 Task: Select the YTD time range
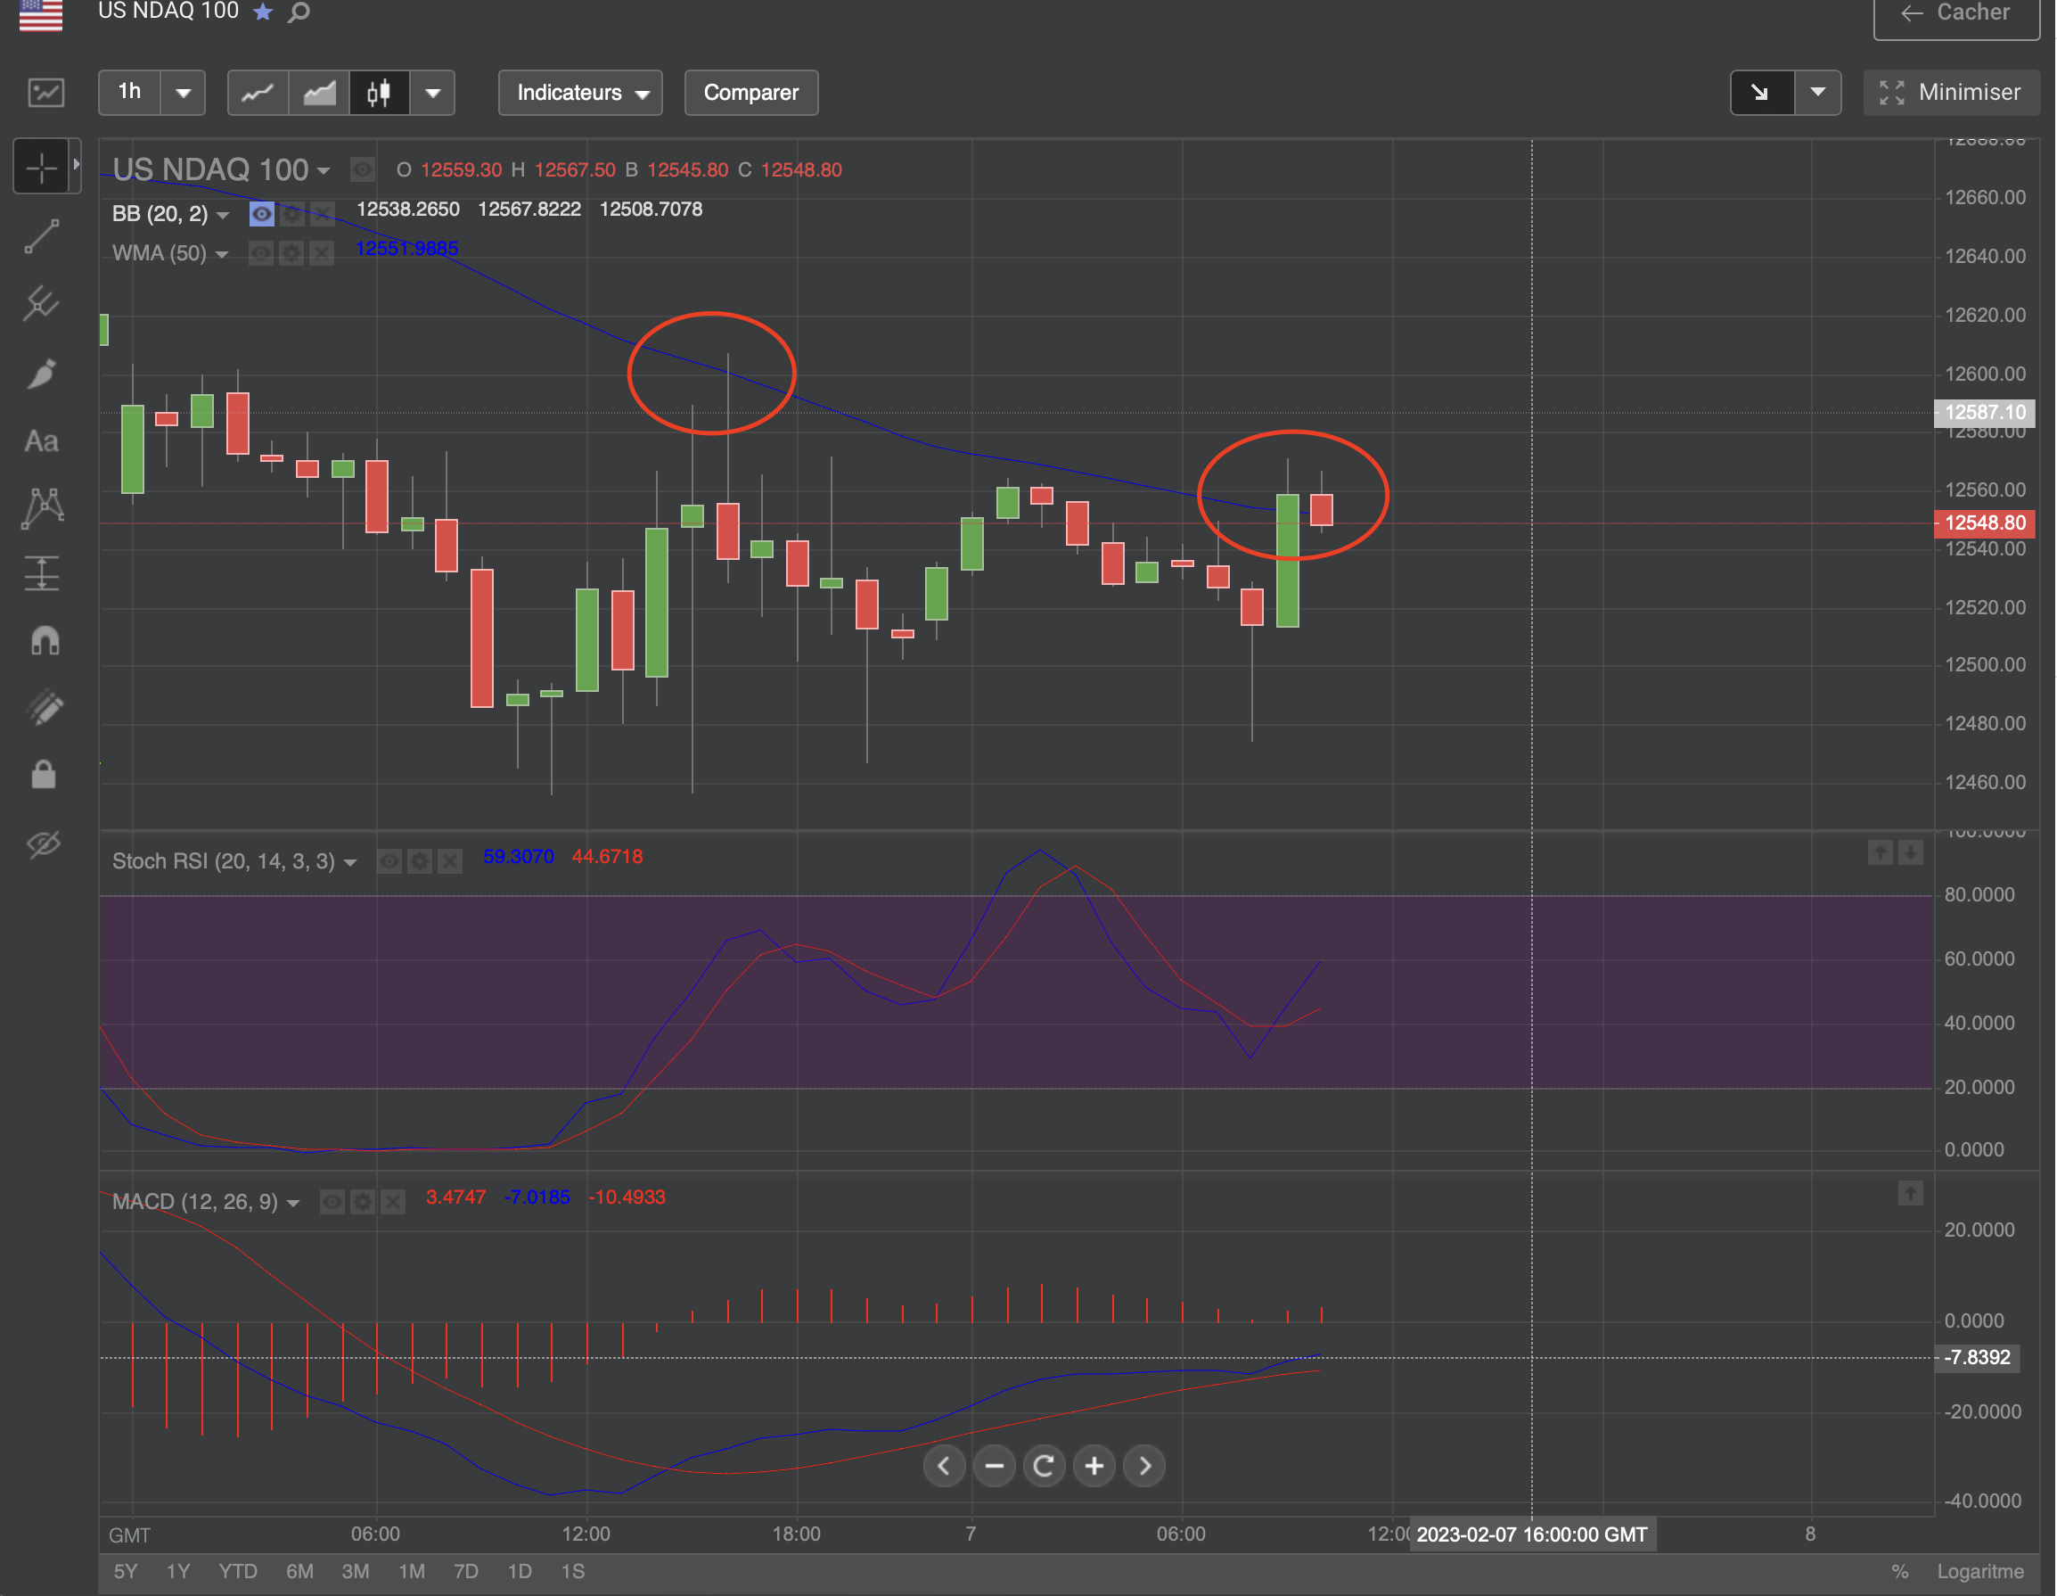pos(237,1572)
